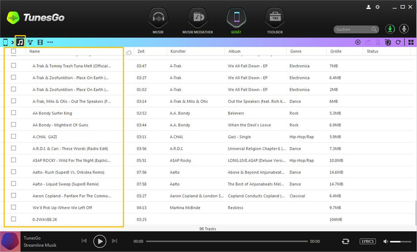Check the A.CHAL GAZI track

(14, 136)
